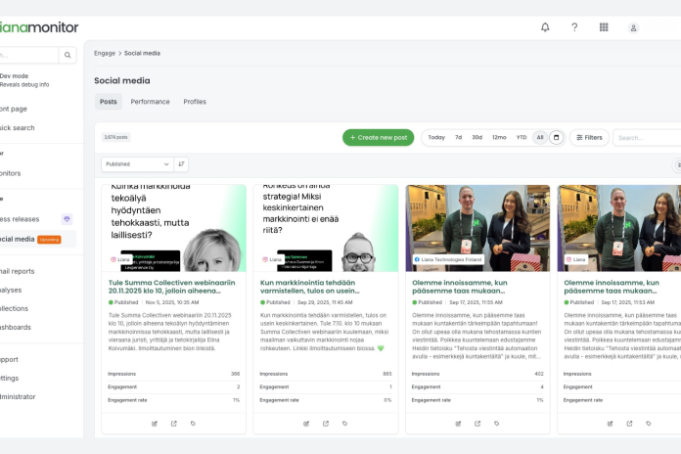Open the apps grid menu
This screenshot has width=681, height=454.
click(604, 27)
